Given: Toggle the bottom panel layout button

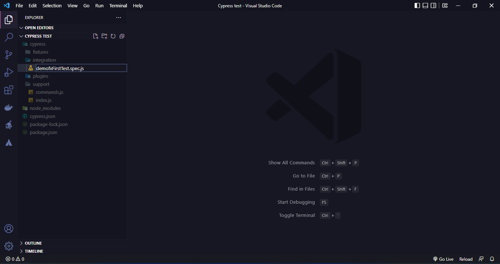Looking at the screenshot, I should 425,5.
